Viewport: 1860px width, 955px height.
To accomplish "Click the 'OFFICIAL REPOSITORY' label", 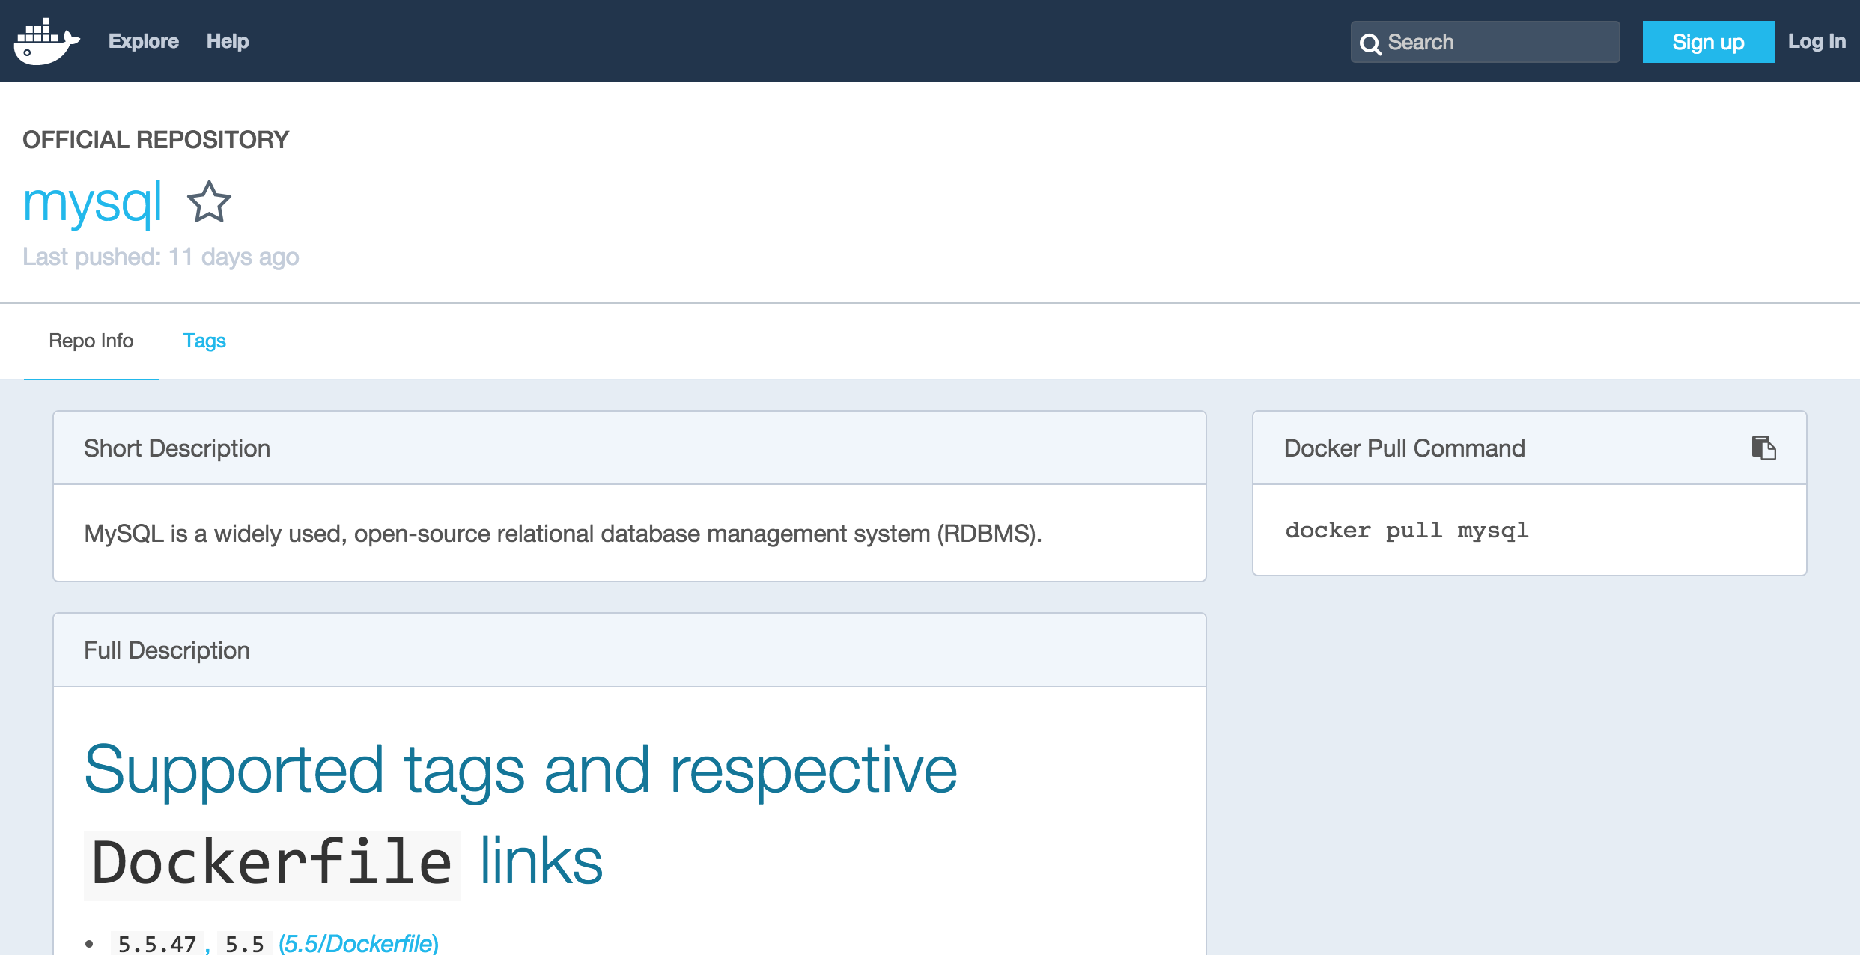I will 156,140.
